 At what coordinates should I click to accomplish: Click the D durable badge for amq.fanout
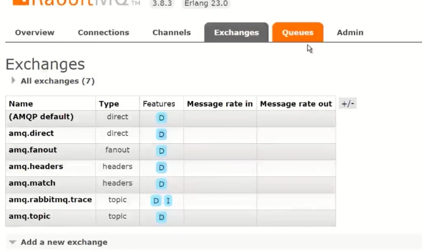(x=161, y=151)
